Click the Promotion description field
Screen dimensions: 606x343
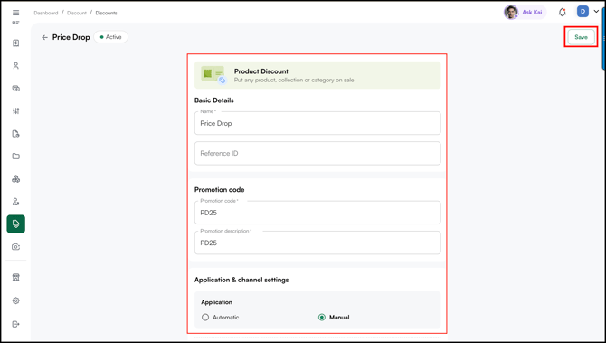point(317,243)
